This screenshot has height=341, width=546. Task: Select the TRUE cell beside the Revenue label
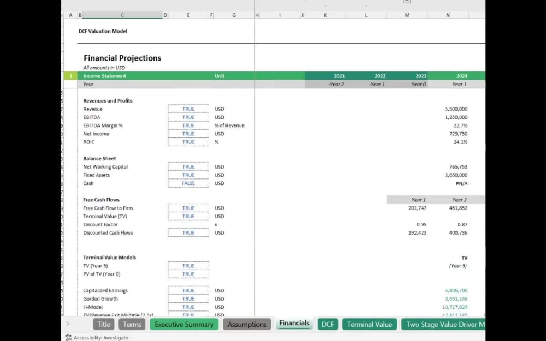coord(188,109)
